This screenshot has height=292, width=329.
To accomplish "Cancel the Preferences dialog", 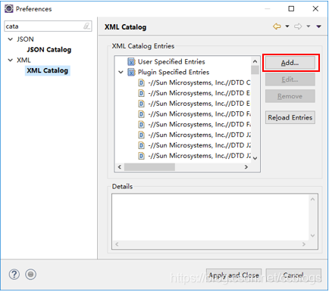I will tap(293, 275).
